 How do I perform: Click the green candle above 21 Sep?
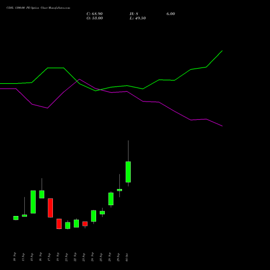tap(67, 225)
